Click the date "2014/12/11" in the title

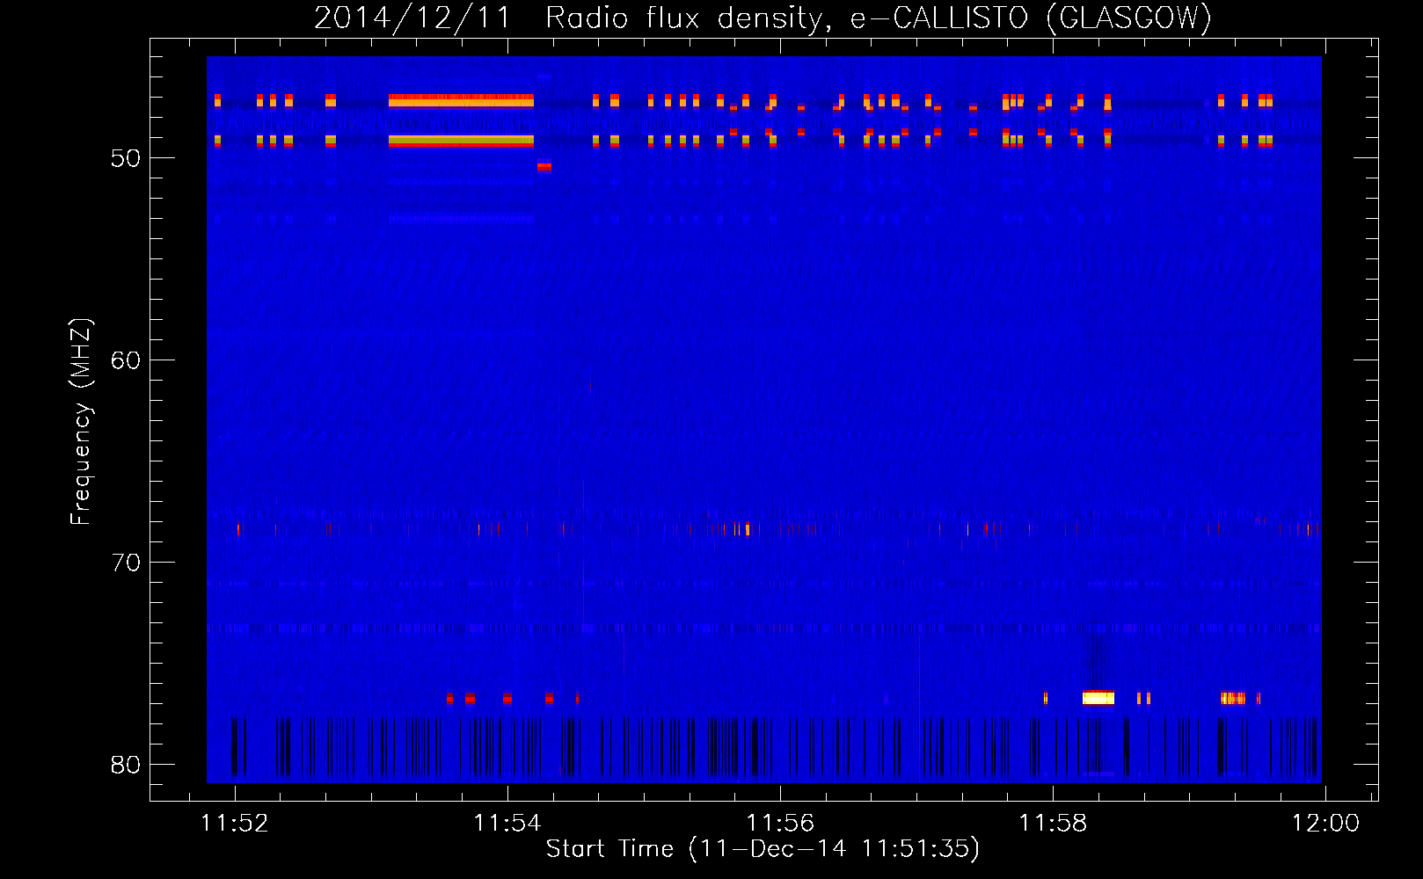coord(412,18)
